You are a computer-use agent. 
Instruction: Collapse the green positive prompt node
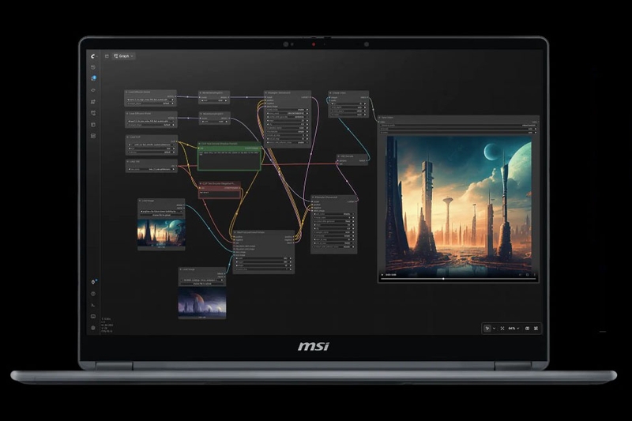[200, 144]
